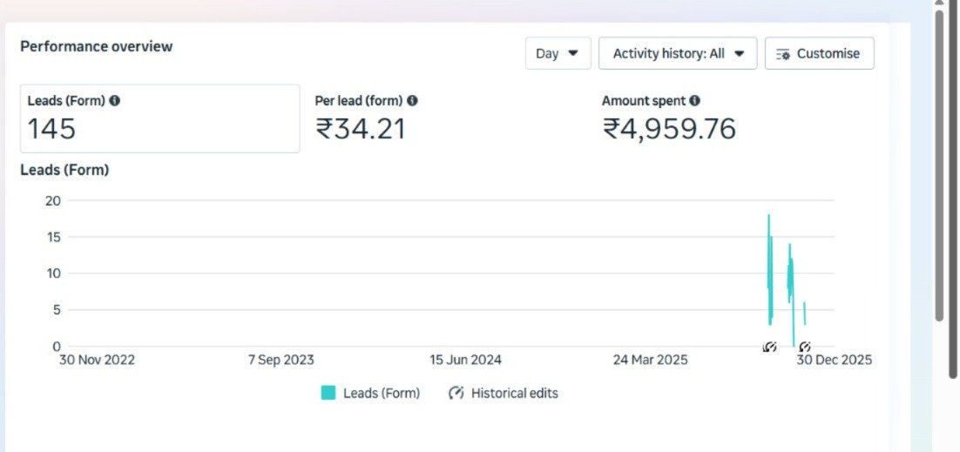Toggle the Historical edits legend label text
This screenshot has width=960, height=452.
click(x=514, y=393)
